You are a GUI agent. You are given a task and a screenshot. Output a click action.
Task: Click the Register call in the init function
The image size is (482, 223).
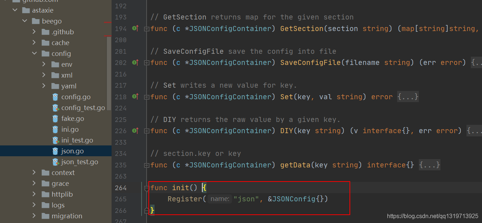pyautogui.click(x=184, y=199)
